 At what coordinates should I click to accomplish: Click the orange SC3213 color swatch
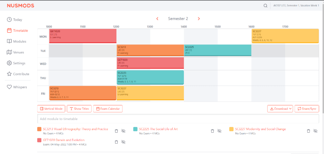tap(39, 129)
